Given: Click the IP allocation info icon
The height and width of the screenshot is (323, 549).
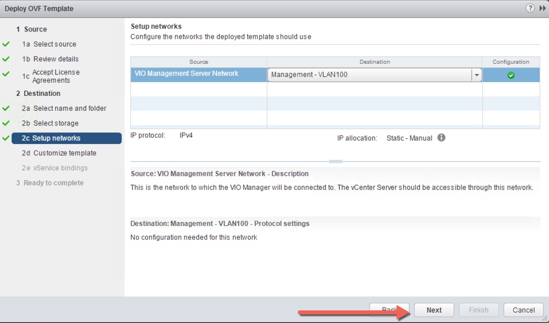Looking at the screenshot, I should click(441, 138).
